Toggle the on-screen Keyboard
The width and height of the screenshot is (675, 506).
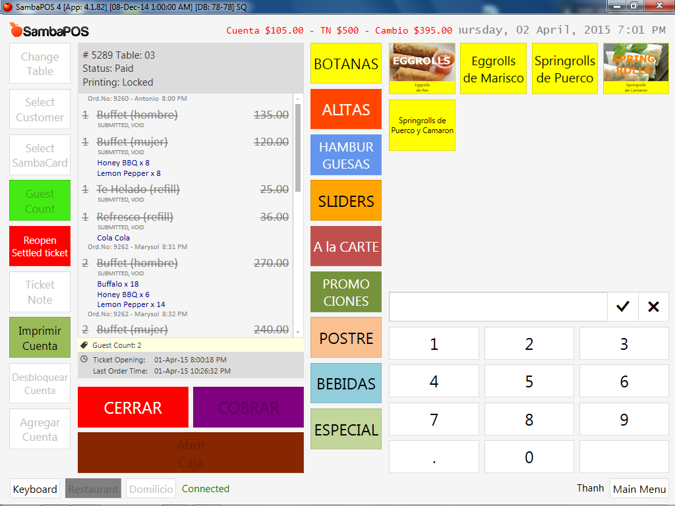[x=35, y=489]
